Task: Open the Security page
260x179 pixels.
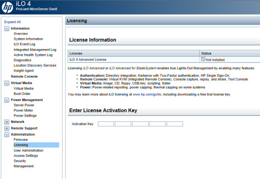Action: [x=20, y=161]
